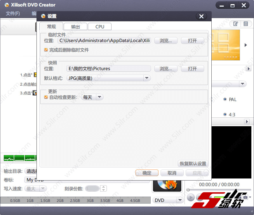The width and height of the screenshot is (254, 215).
Task: Toggle 完成后删除临时文件 checkbox
Action: pos(46,50)
